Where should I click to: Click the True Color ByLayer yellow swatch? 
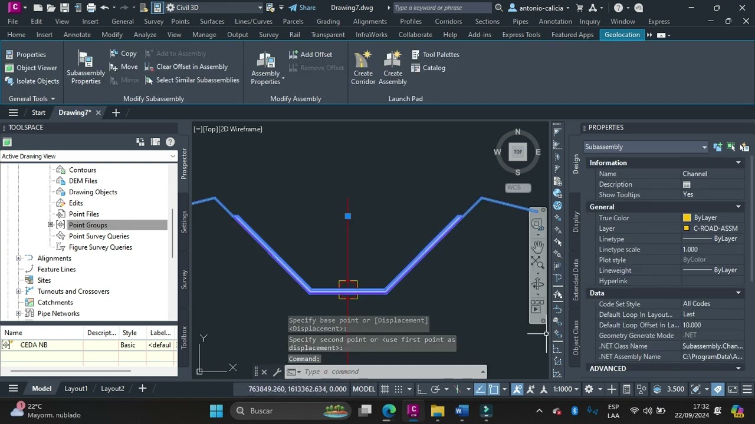(687, 218)
